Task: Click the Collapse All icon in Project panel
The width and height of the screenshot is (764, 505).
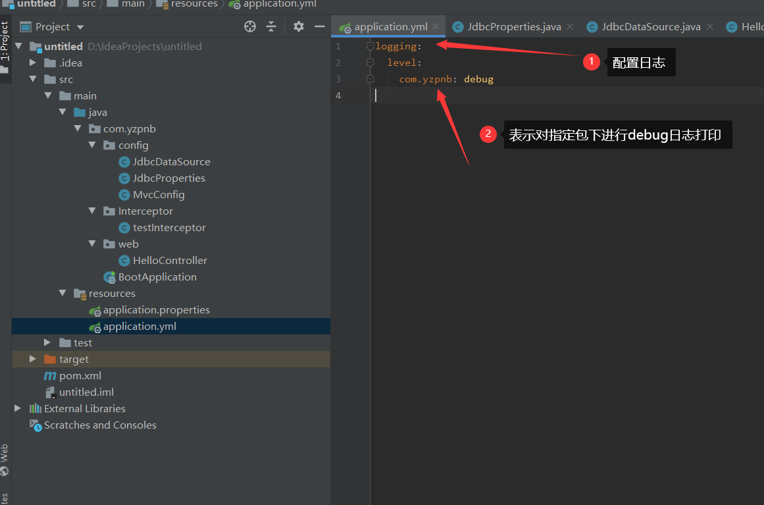Action: [271, 27]
